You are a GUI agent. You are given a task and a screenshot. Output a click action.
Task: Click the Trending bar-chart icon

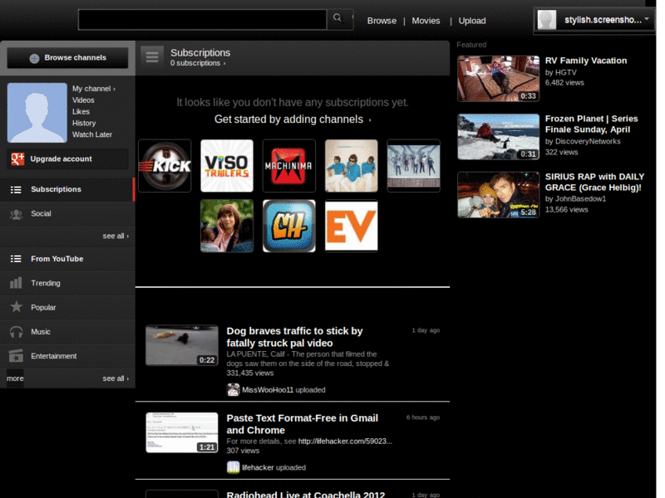[x=16, y=282]
